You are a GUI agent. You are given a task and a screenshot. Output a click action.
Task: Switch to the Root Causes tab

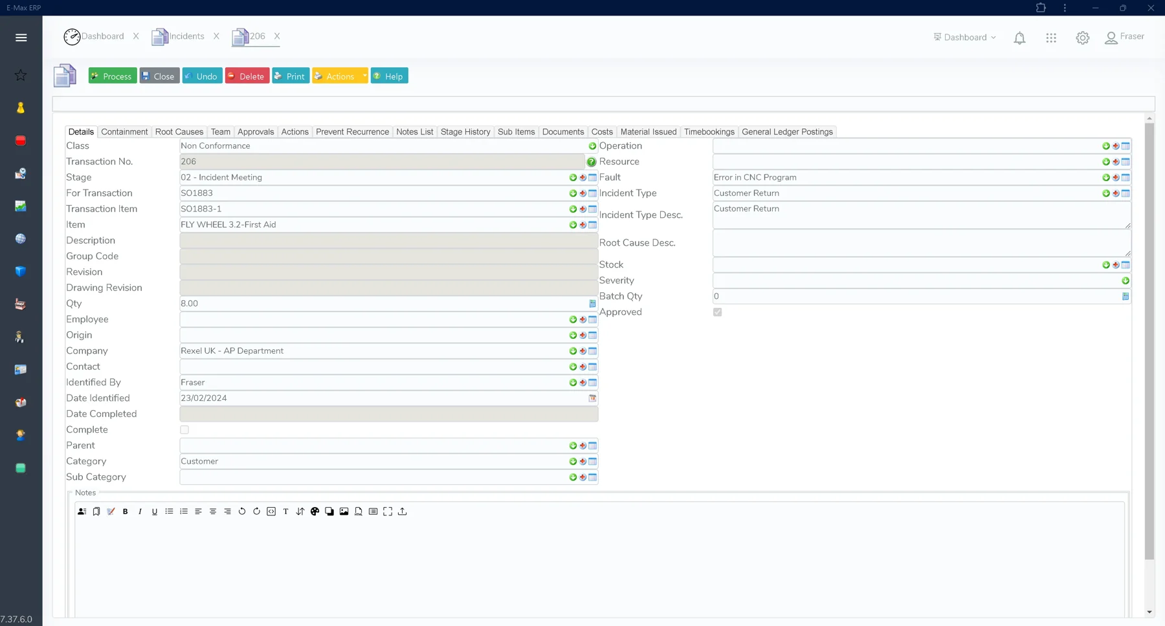coord(179,132)
